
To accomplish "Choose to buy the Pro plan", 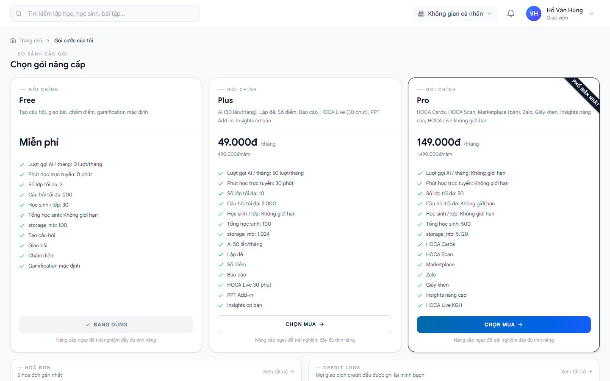I will [504, 325].
